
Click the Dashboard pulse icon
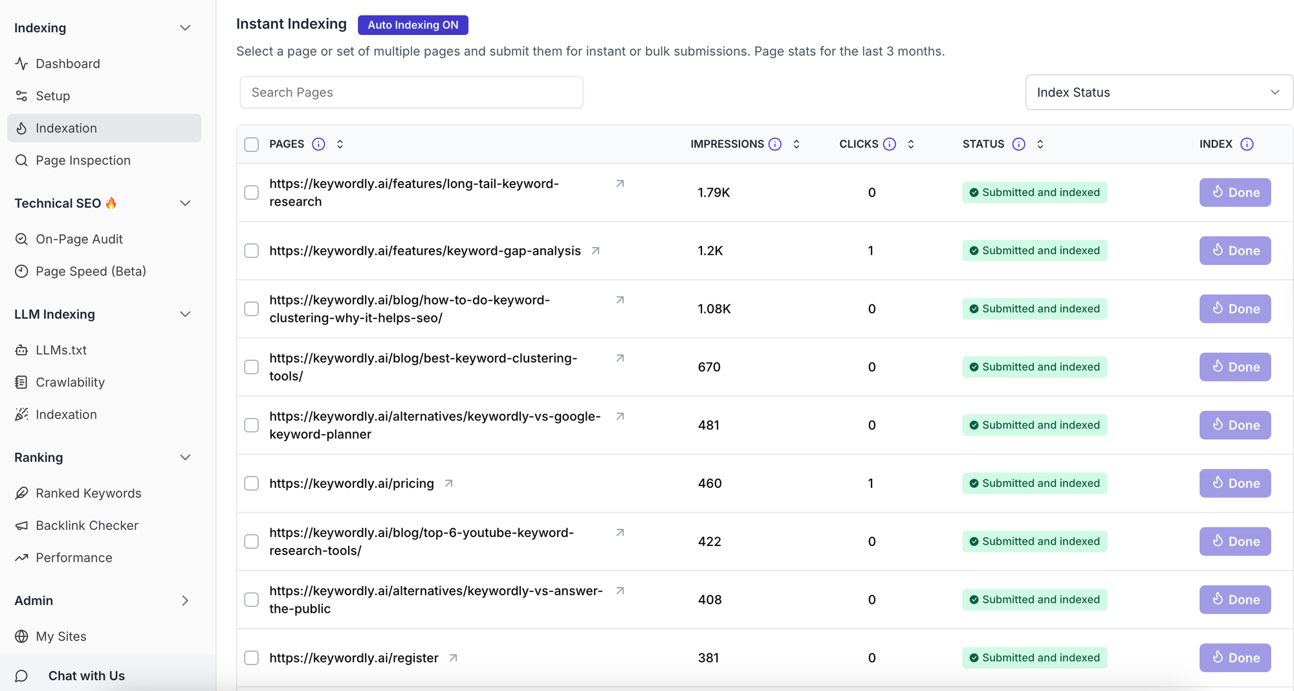coord(21,63)
